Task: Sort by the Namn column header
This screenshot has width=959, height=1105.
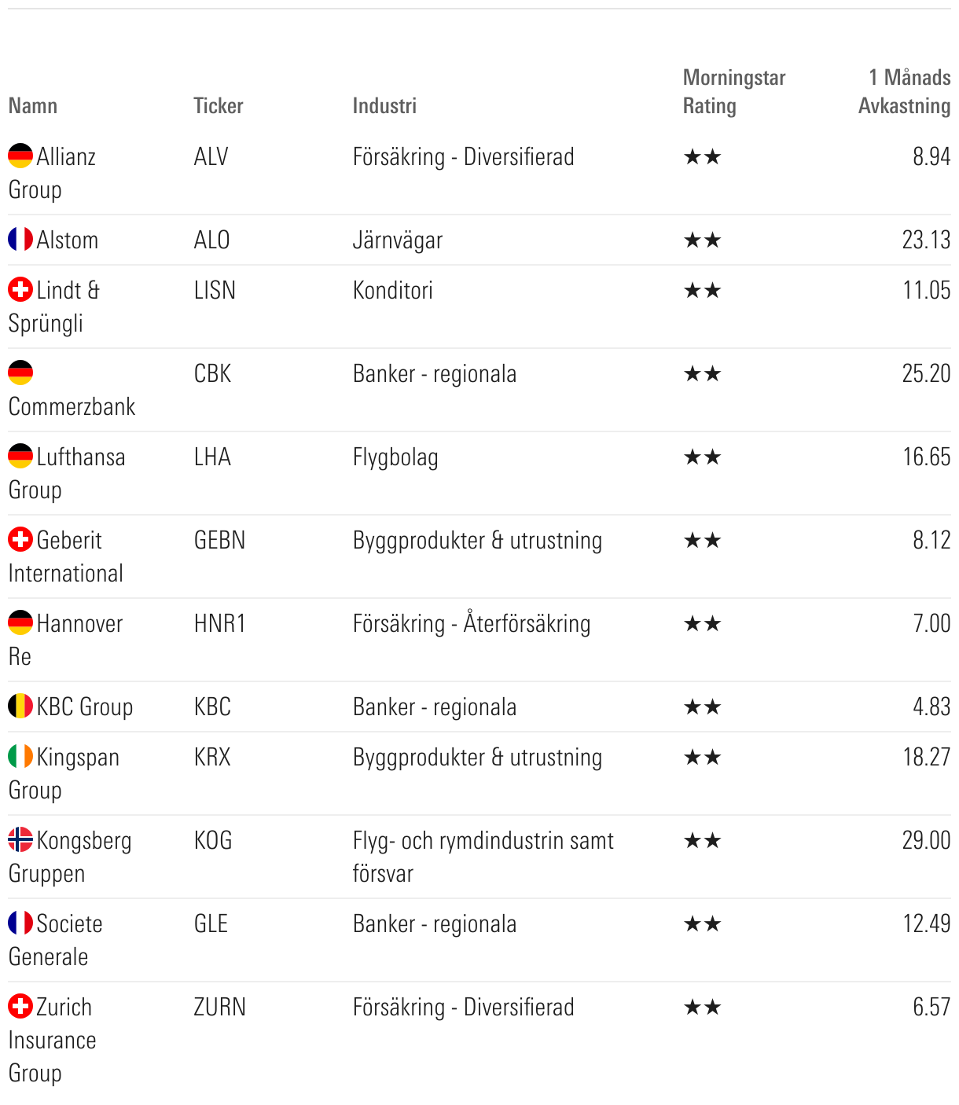Action: tap(33, 105)
